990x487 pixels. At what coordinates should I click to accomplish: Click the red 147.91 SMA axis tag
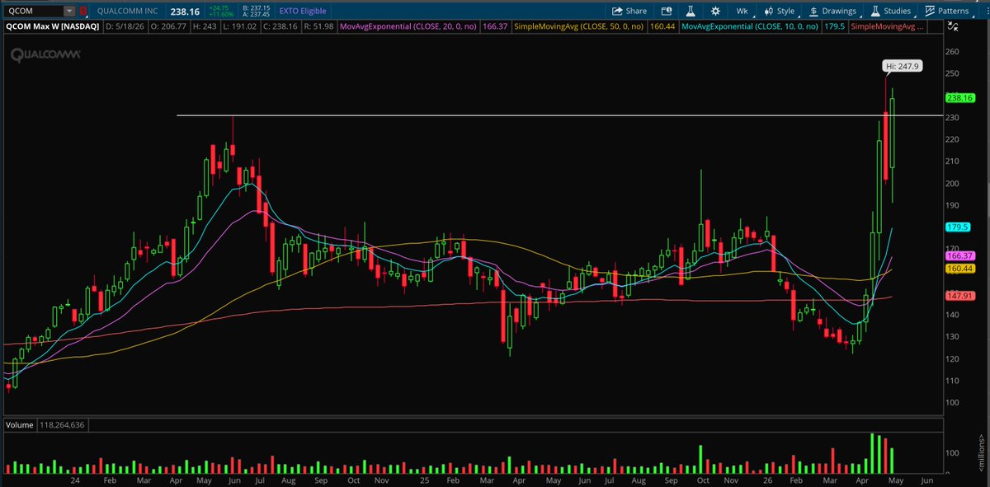tap(959, 294)
